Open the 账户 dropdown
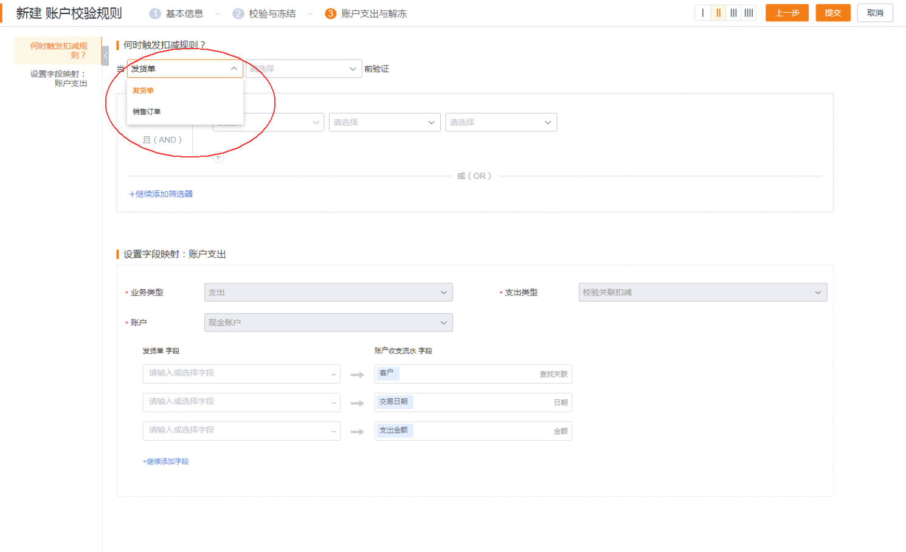Viewport: 906px width, 552px height. [328, 322]
